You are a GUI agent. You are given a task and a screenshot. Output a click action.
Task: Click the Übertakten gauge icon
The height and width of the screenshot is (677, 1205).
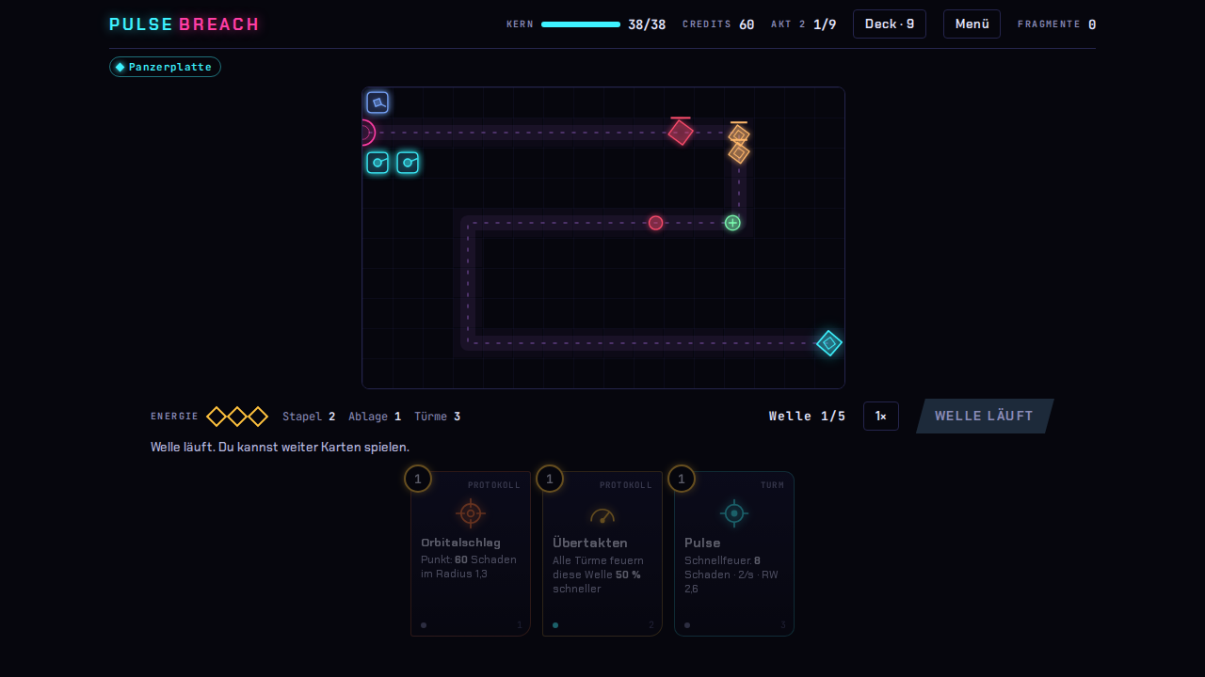(602, 515)
